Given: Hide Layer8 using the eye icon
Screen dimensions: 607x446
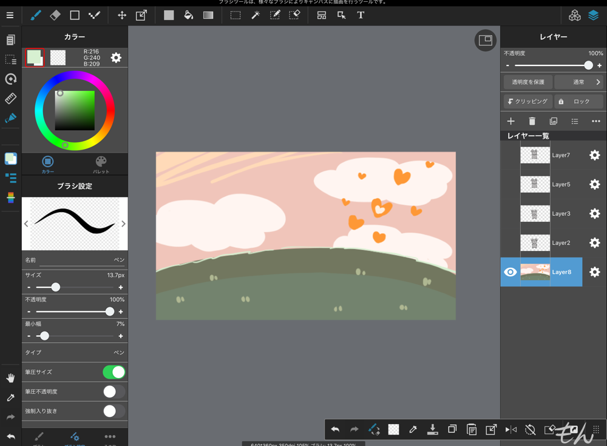Looking at the screenshot, I should (x=510, y=272).
